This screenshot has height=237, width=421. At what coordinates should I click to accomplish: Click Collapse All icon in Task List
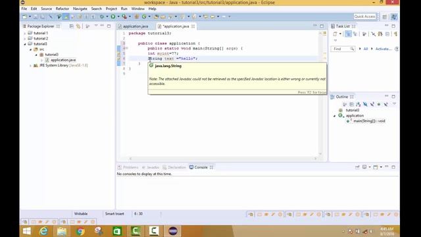[387, 34]
